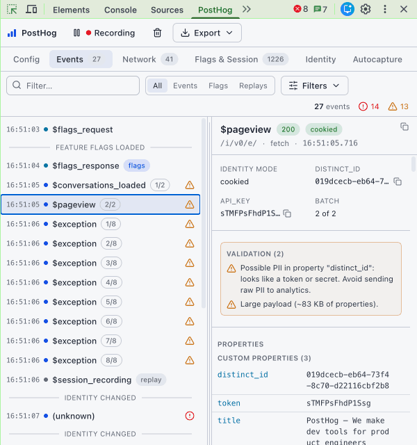Clear events with the trash icon
The width and height of the screenshot is (417, 445).
pos(157,33)
